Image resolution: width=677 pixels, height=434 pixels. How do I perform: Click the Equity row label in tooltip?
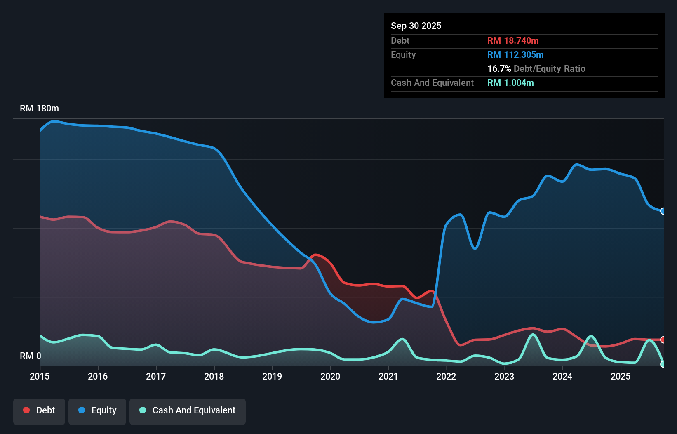403,54
